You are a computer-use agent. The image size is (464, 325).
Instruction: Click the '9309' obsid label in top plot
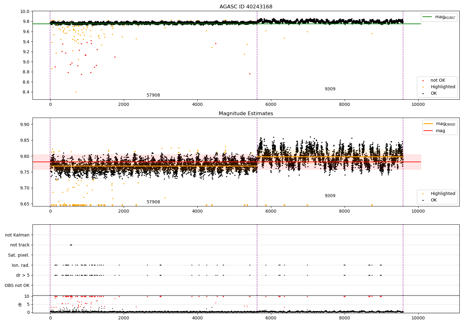(330, 89)
